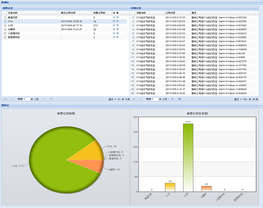This screenshot has height=208, width=263.
Task: Click the tall green bar labeled 273
Action: pos(188,158)
